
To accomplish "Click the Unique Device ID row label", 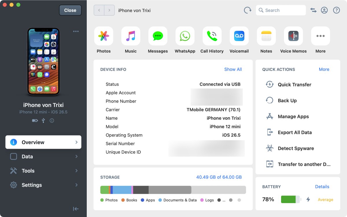I will 123,152.
